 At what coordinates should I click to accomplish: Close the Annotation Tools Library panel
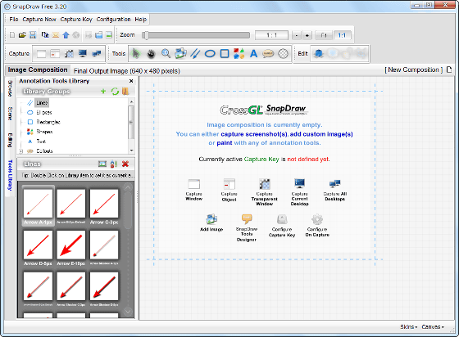pos(131,81)
